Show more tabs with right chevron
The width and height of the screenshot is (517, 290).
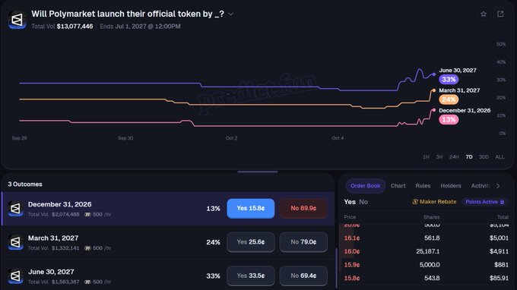click(x=498, y=186)
